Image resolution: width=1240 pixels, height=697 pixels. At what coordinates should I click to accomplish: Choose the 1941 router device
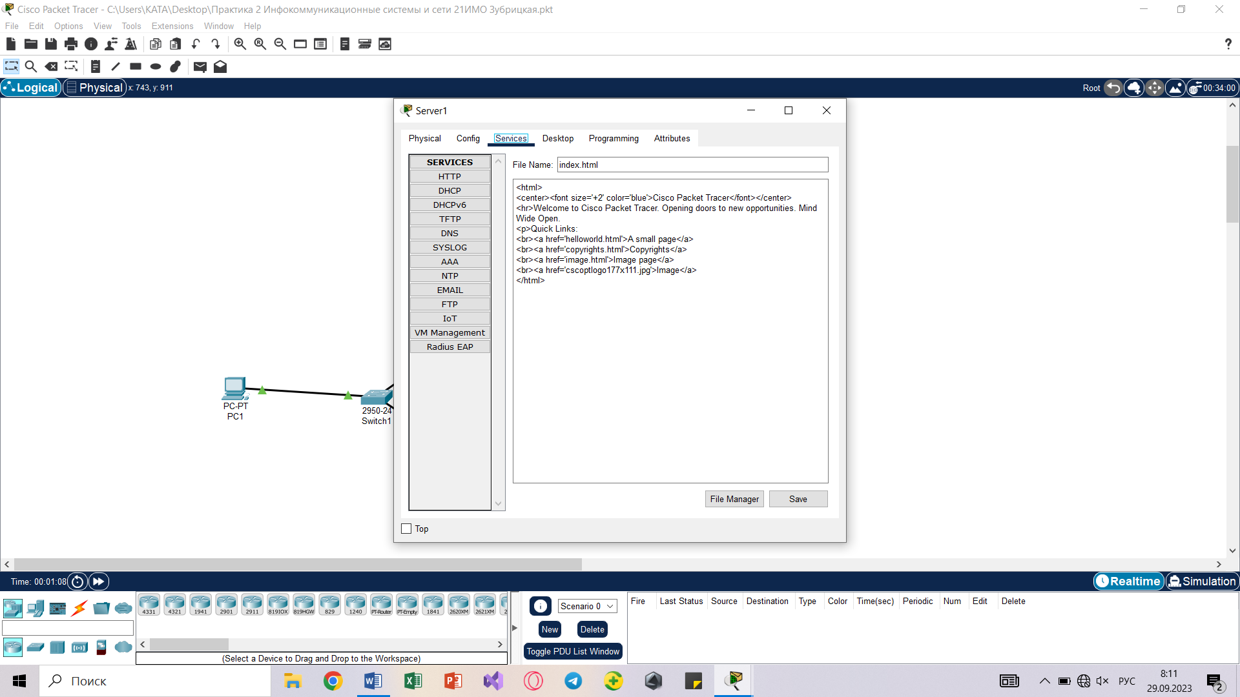[201, 605]
